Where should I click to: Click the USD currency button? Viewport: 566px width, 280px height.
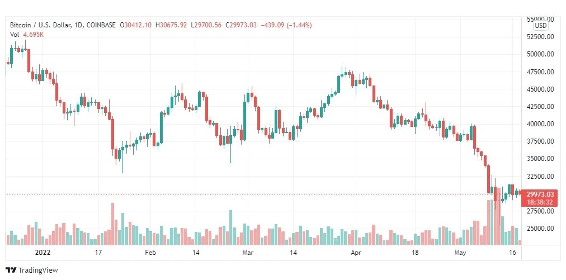point(541,26)
